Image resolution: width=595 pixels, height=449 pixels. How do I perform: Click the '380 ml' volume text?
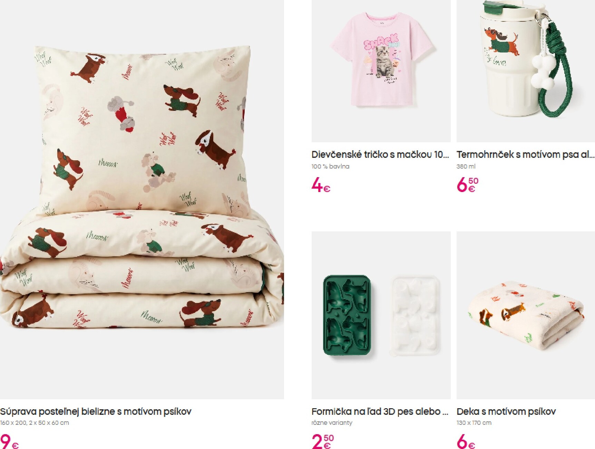pyautogui.click(x=466, y=166)
